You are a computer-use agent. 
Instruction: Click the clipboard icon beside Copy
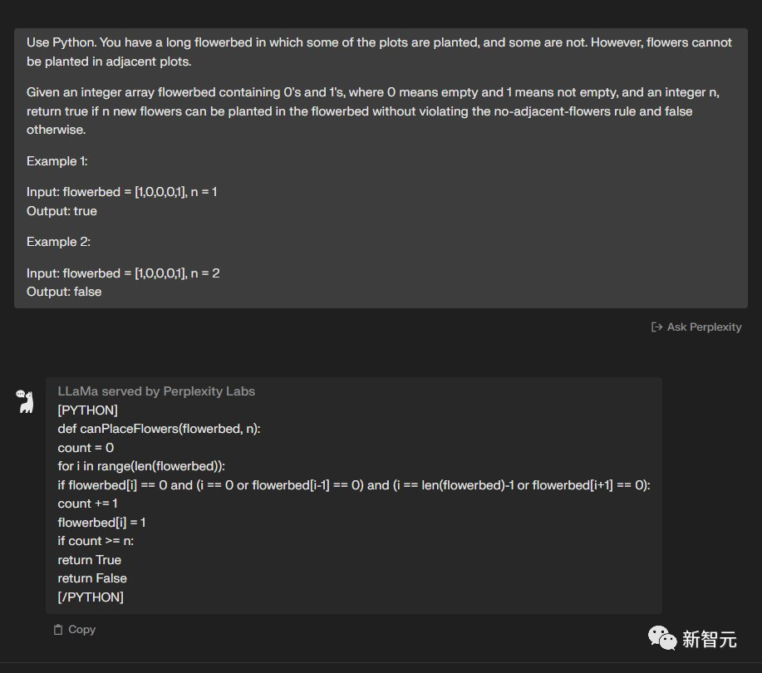click(x=58, y=630)
